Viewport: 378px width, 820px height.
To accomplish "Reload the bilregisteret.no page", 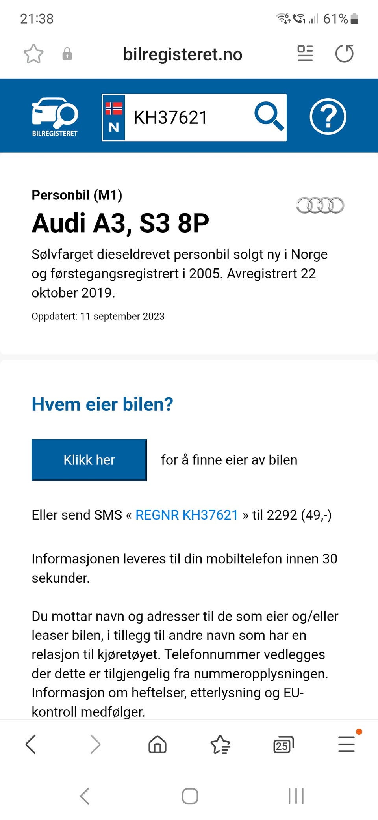I will click(x=345, y=54).
